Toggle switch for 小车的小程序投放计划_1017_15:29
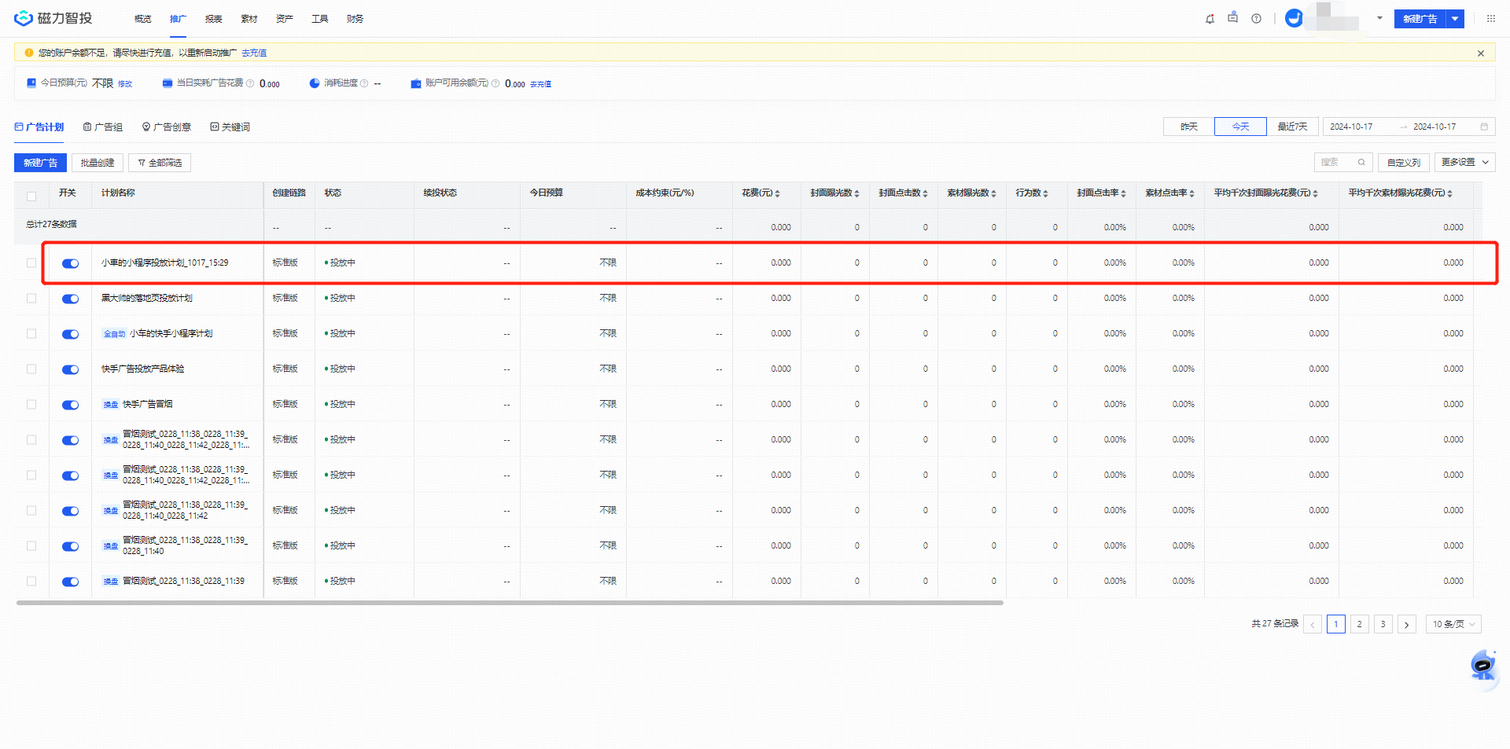This screenshot has width=1510, height=749. [70, 263]
